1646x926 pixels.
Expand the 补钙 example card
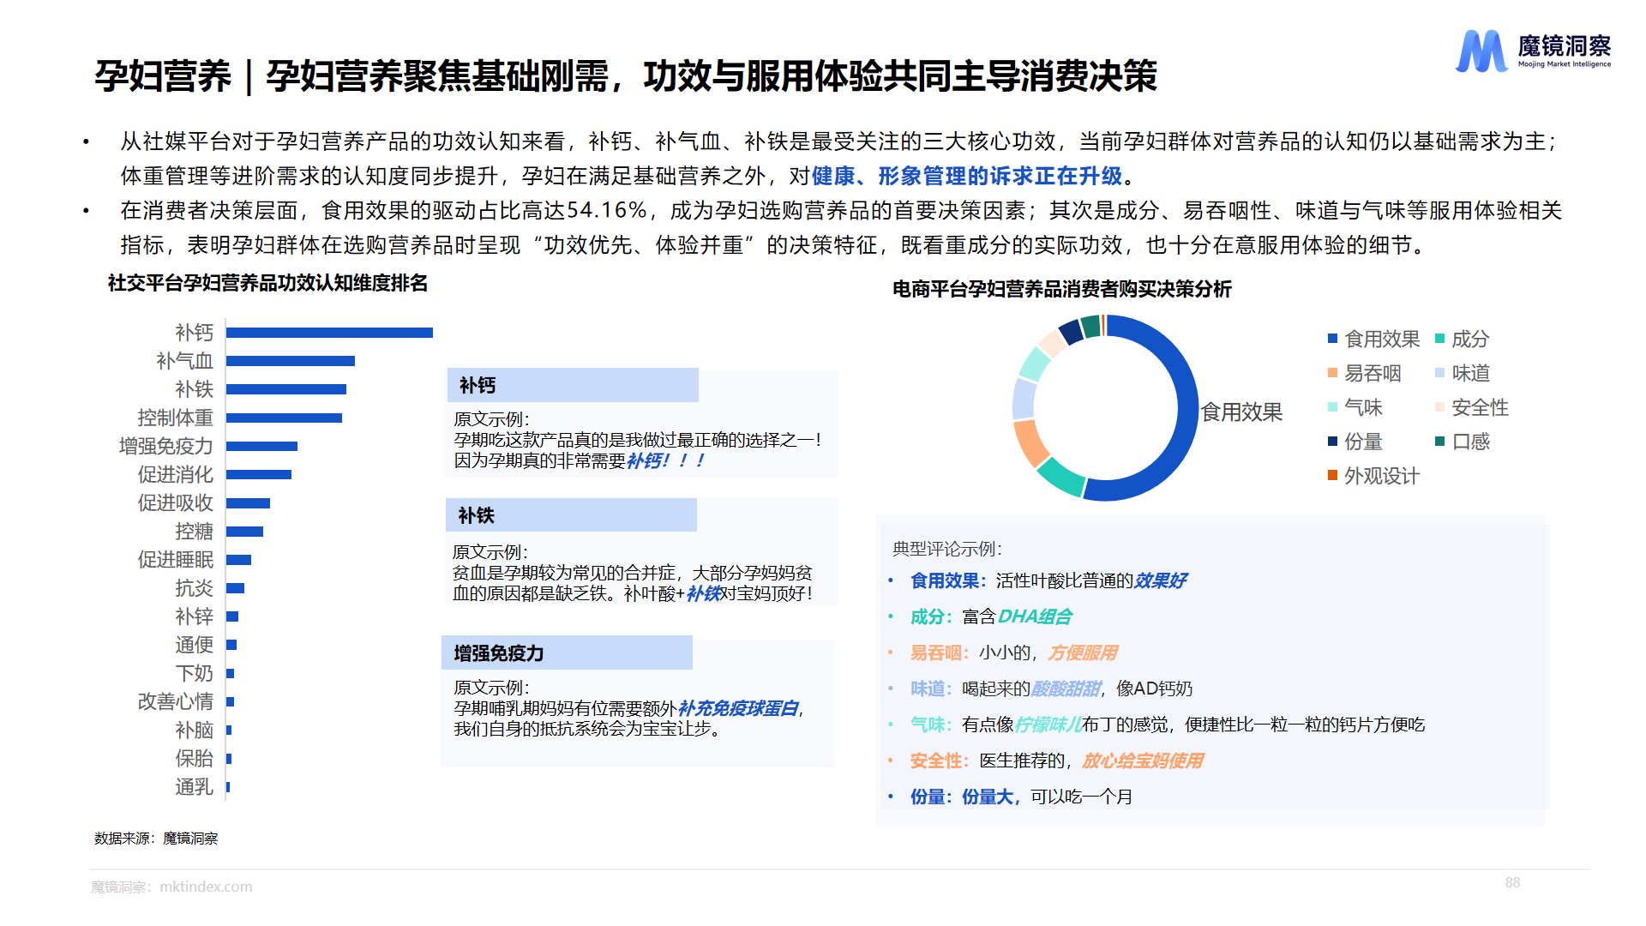coord(572,385)
